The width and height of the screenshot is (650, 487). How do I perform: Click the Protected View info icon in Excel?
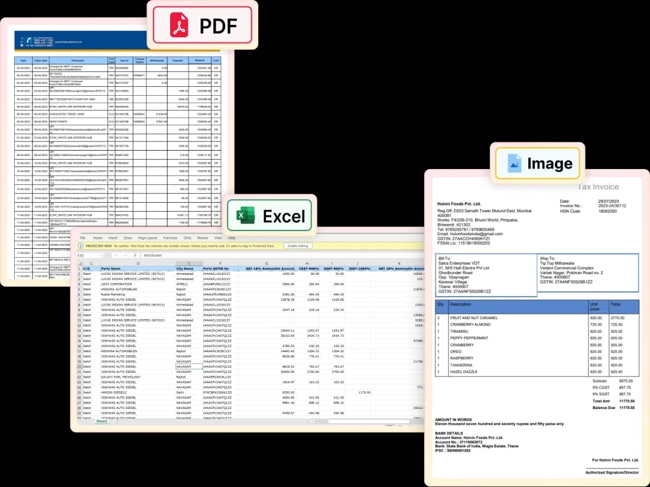point(81,246)
